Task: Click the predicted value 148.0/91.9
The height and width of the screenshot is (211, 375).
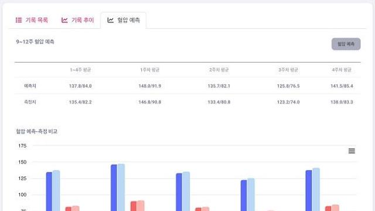Action: [x=150, y=86]
